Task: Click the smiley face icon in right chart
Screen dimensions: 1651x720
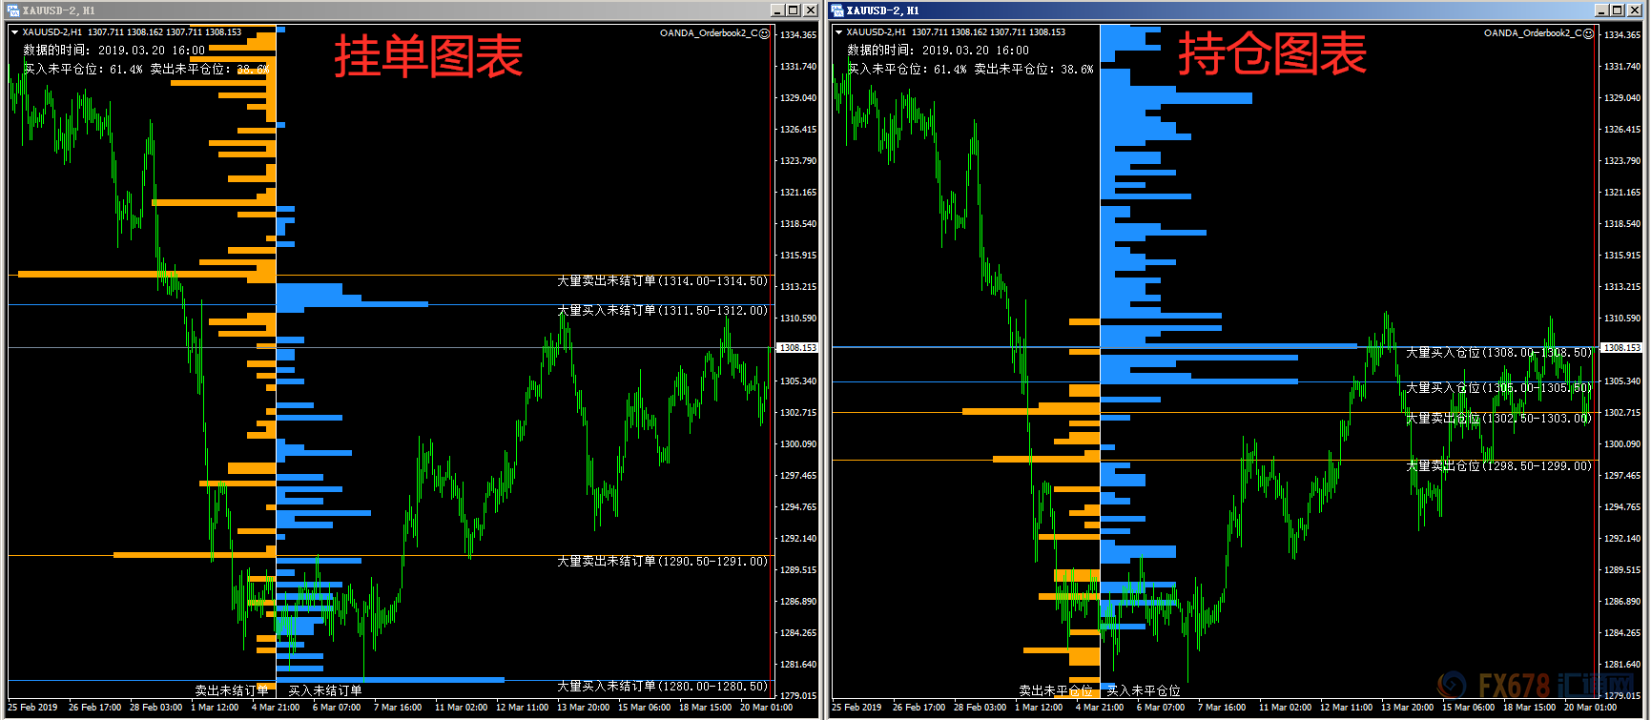Action: [1588, 33]
